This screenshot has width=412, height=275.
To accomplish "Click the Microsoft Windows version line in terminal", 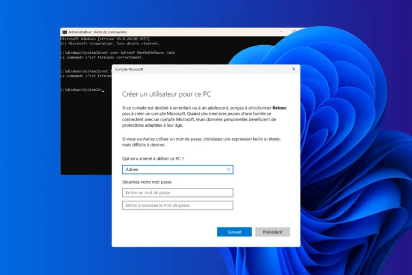I will point(105,39).
